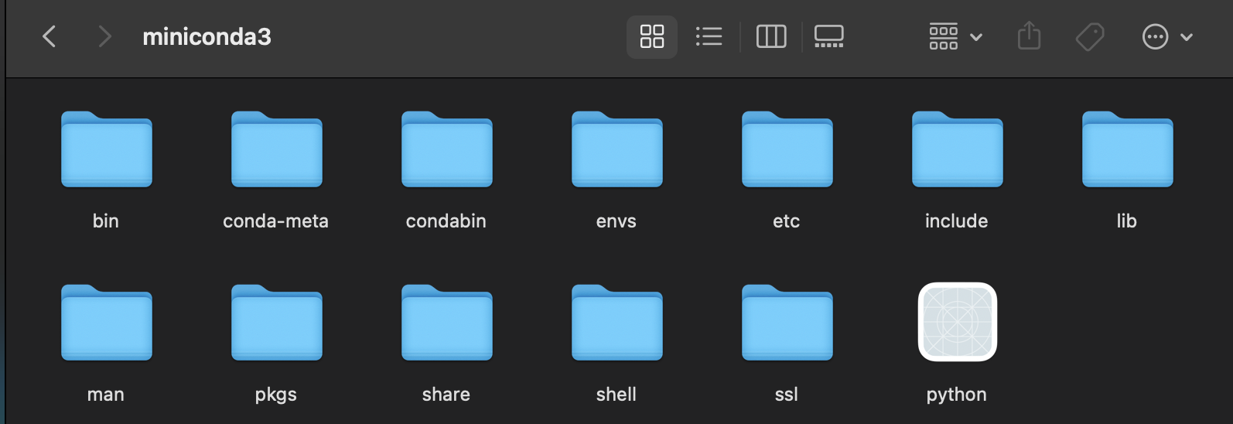Select the bin folder icon

coord(107,149)
